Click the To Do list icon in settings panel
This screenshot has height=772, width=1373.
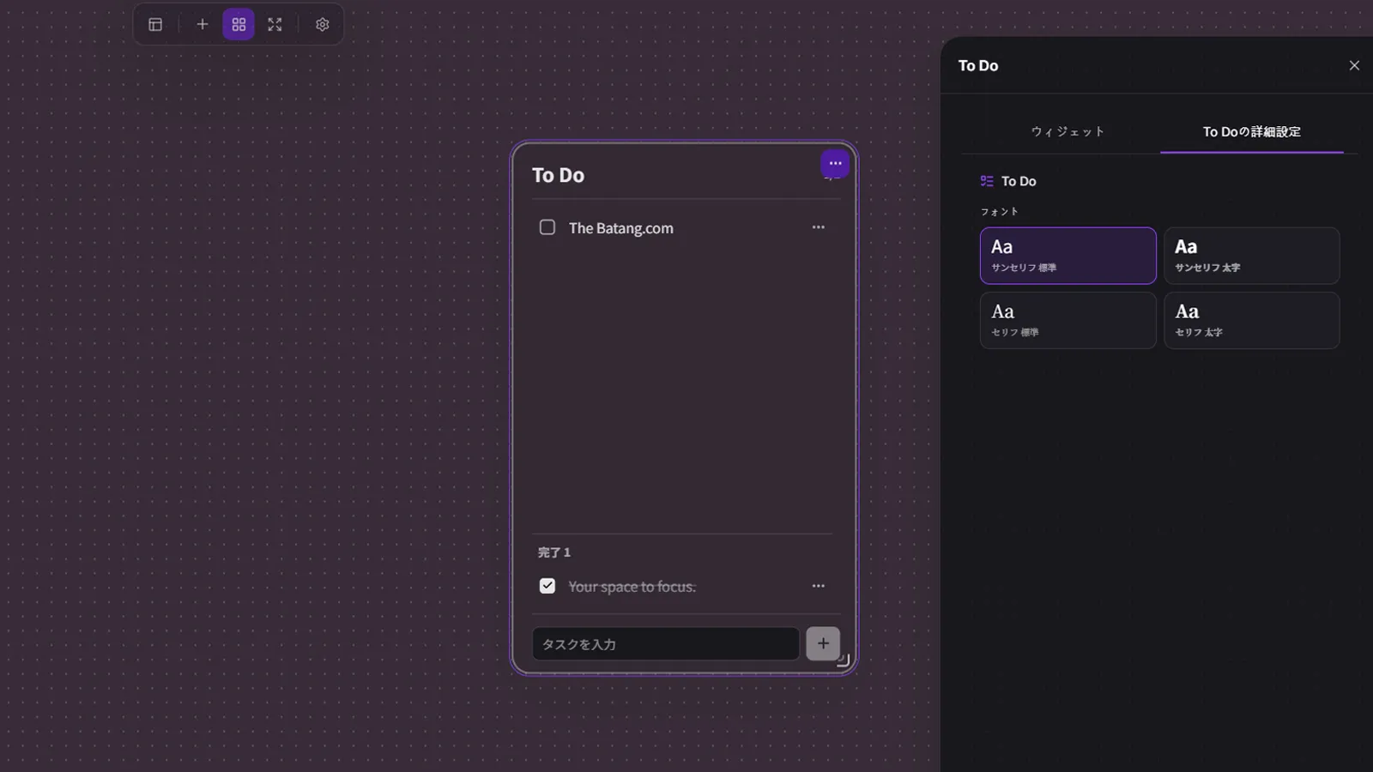[x=987, y=181]
